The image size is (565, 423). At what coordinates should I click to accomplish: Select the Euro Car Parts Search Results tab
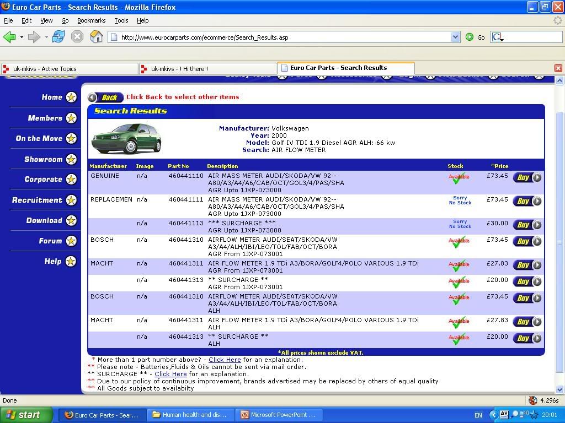point(346,68)
